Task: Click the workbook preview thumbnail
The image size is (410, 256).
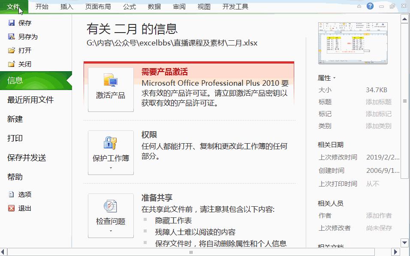Action: [x=353, y=43]
